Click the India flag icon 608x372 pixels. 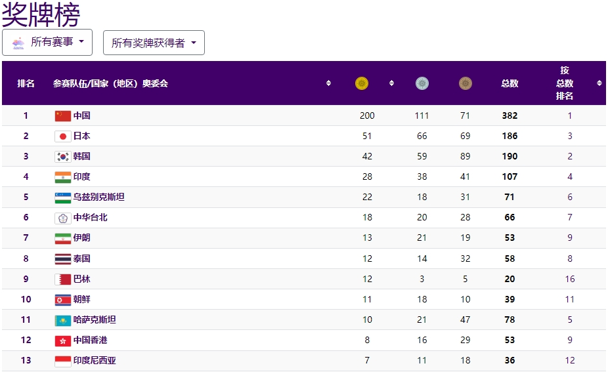click(x=62, y=177)
